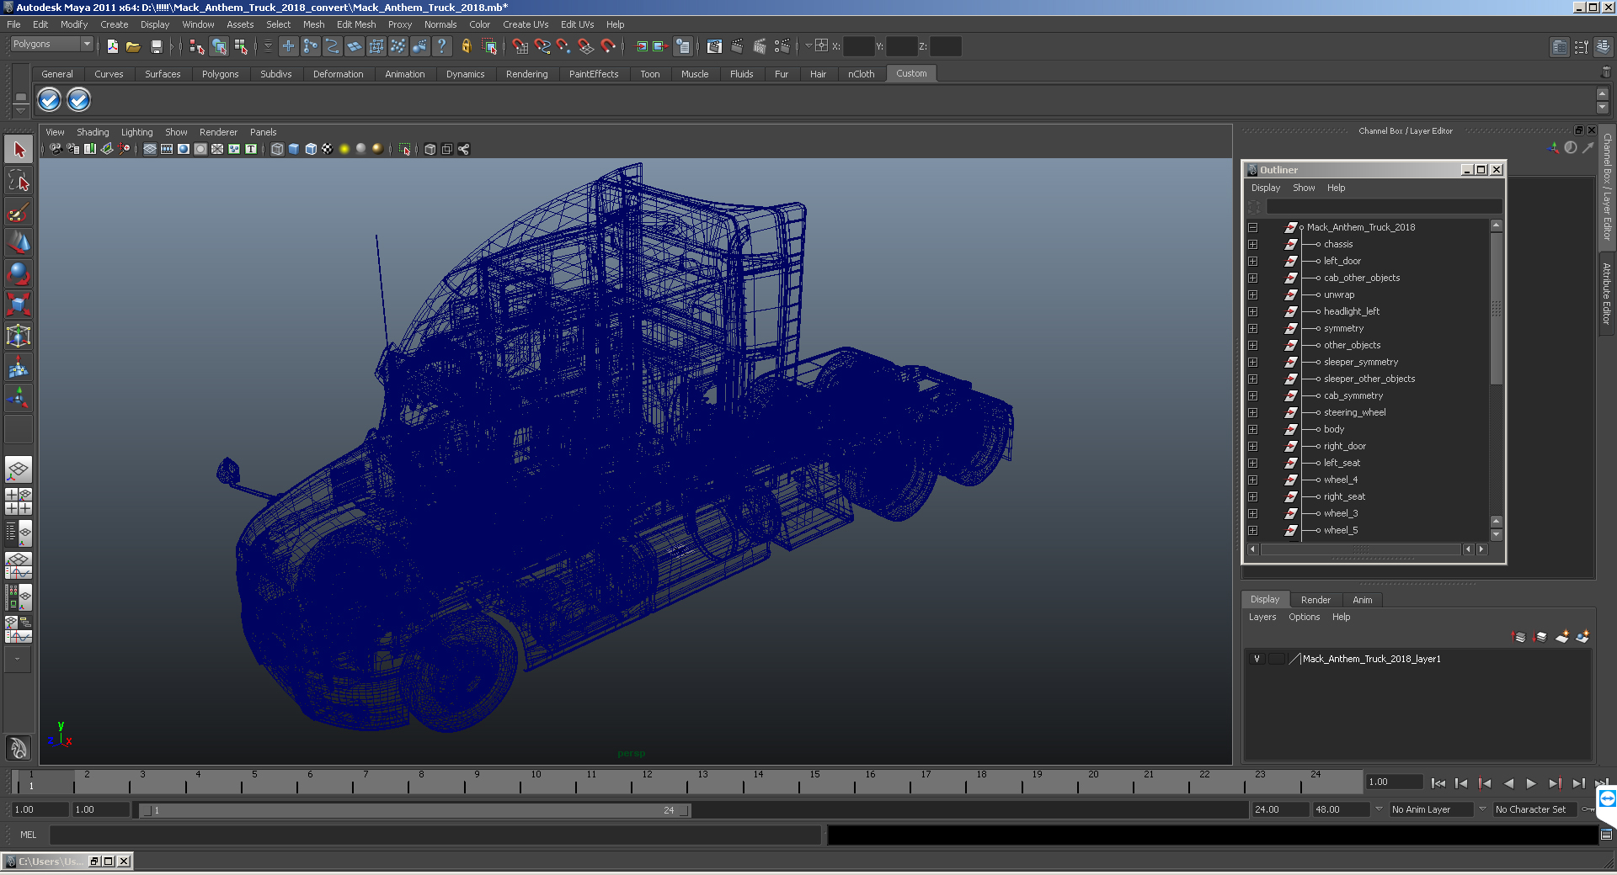Open the Mesh menu
The image size is (1617, 875).
314,24
